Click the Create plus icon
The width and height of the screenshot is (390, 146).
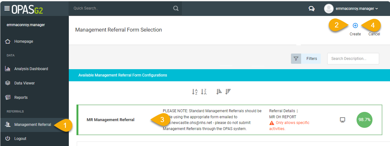click(355, 26)
